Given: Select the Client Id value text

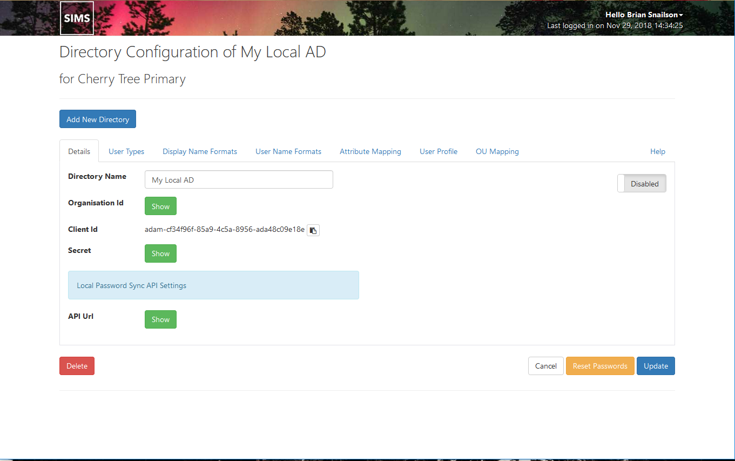Looking at the screenshot, I should 225,229.
